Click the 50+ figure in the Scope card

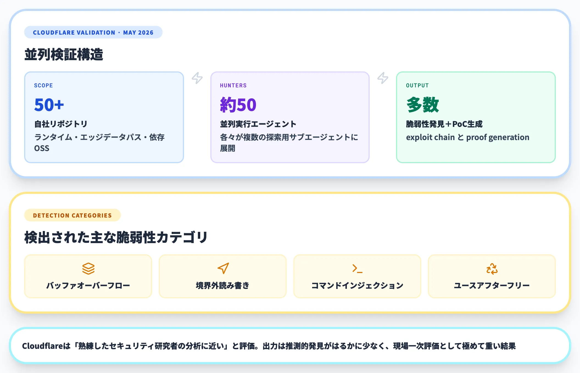[x=49, y=105]
